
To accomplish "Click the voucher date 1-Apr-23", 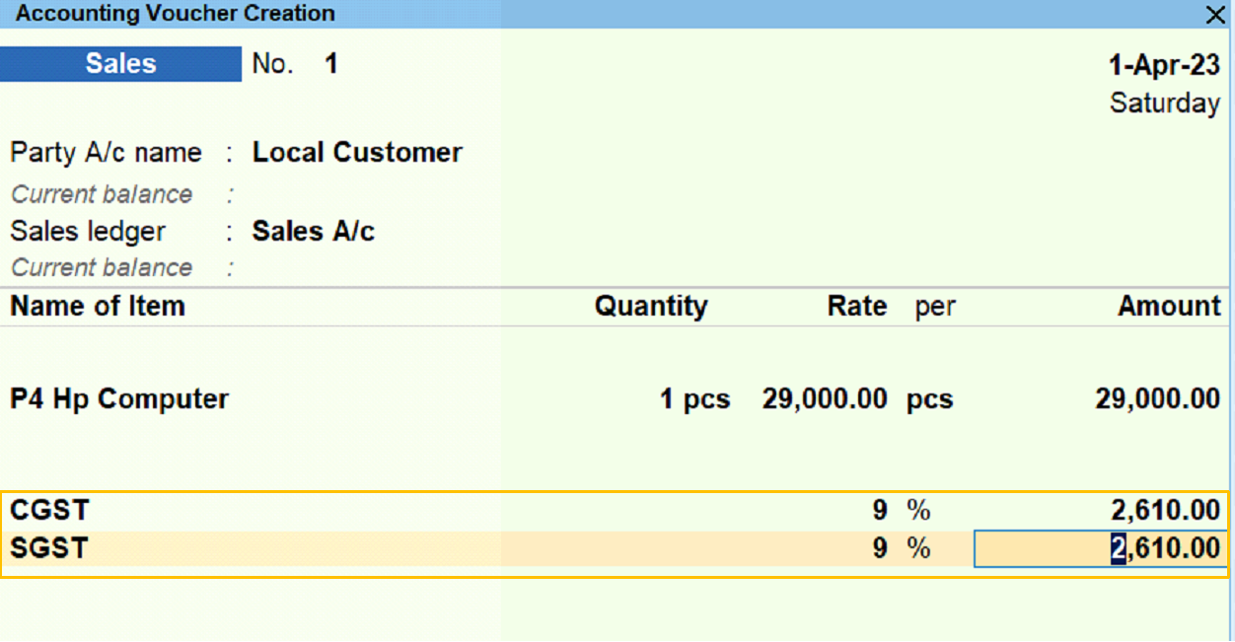I will pyautogui.click(x=1164, y=65).
